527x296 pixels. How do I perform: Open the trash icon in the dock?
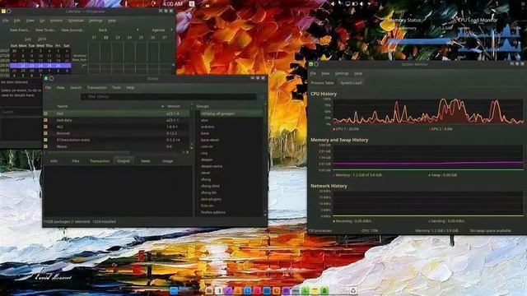[353, 290]
